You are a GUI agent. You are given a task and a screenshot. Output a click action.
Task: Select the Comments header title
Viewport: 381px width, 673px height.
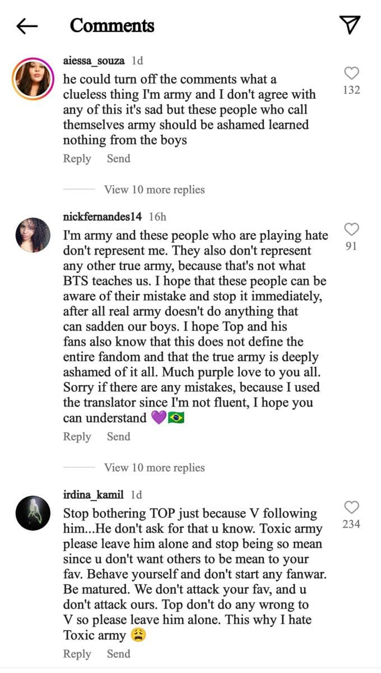(x=110, y=25)
